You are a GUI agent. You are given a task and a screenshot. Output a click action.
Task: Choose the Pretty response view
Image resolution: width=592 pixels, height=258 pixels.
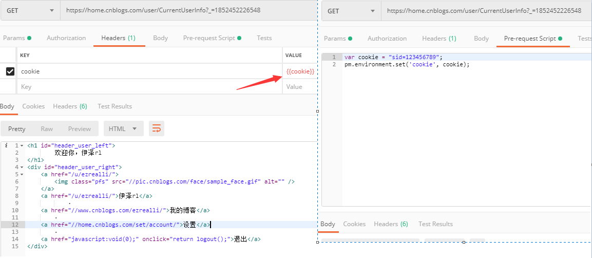pos(17,129)
